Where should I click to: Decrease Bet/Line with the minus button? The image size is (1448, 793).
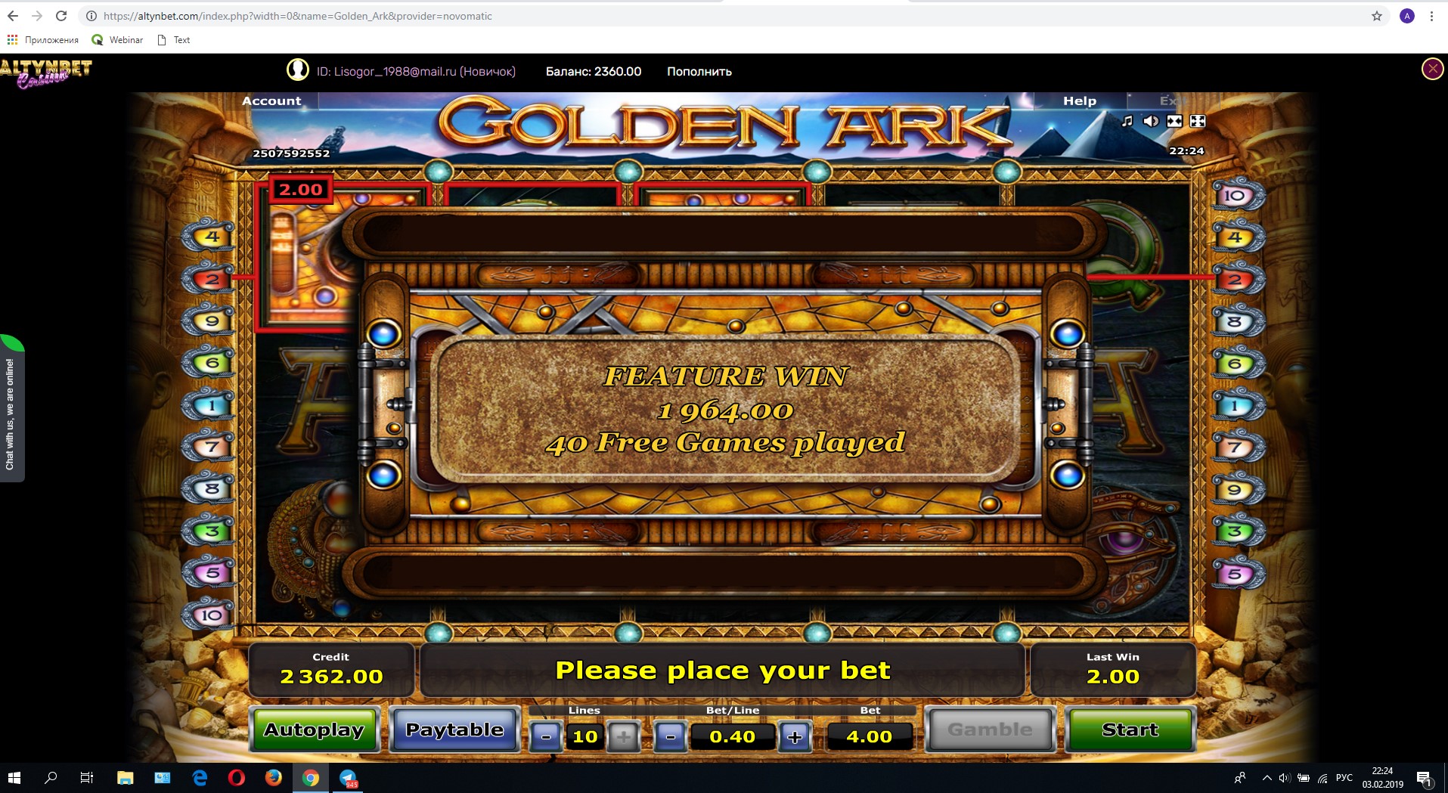click(670, 736)
